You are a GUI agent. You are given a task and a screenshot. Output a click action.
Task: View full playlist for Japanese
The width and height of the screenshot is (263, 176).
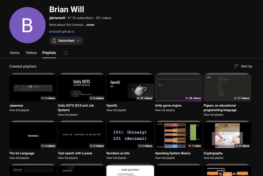coord(19,110)
